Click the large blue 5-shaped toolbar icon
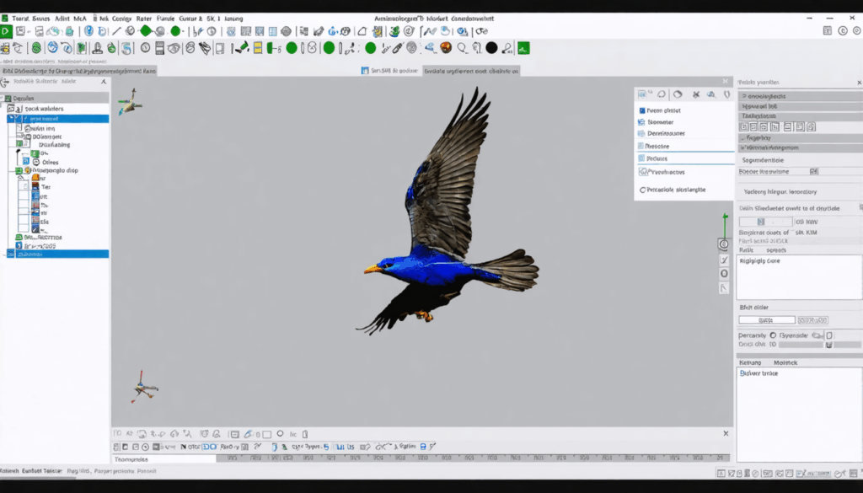The height and width of the screenshot is (493, 863). [x=126, y=48]
